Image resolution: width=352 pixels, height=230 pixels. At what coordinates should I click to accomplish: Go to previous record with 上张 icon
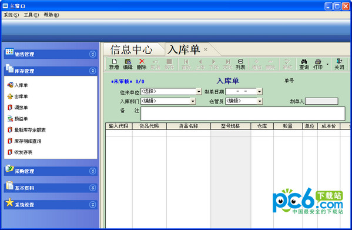coord(200,64)
